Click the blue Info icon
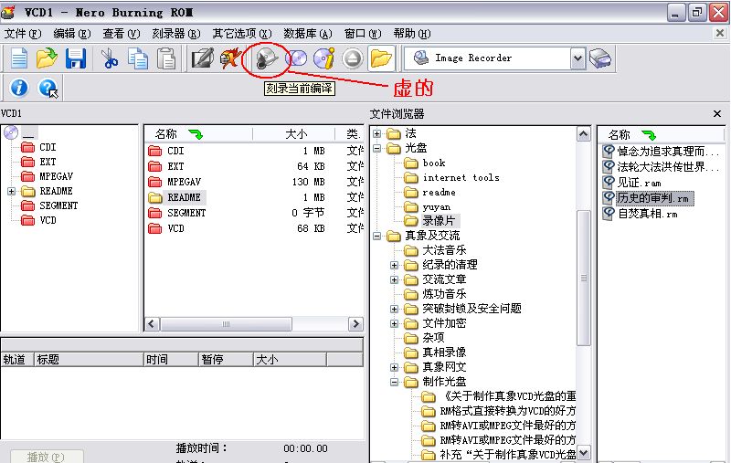731x463 pixels. [x=19, y=89]
